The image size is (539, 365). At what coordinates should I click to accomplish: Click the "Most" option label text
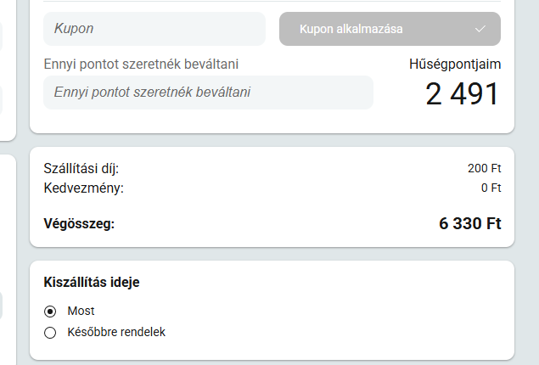81,311
